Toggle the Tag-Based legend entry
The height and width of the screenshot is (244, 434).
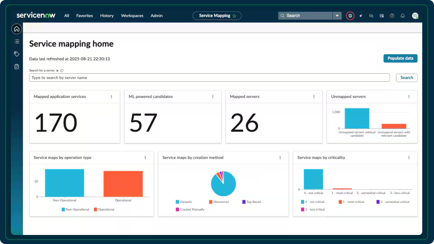tap(252, 202)
